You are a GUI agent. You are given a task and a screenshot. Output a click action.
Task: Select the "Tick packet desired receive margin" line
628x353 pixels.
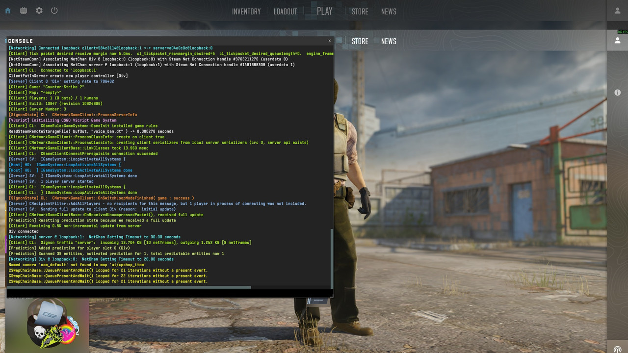(171, 53)
